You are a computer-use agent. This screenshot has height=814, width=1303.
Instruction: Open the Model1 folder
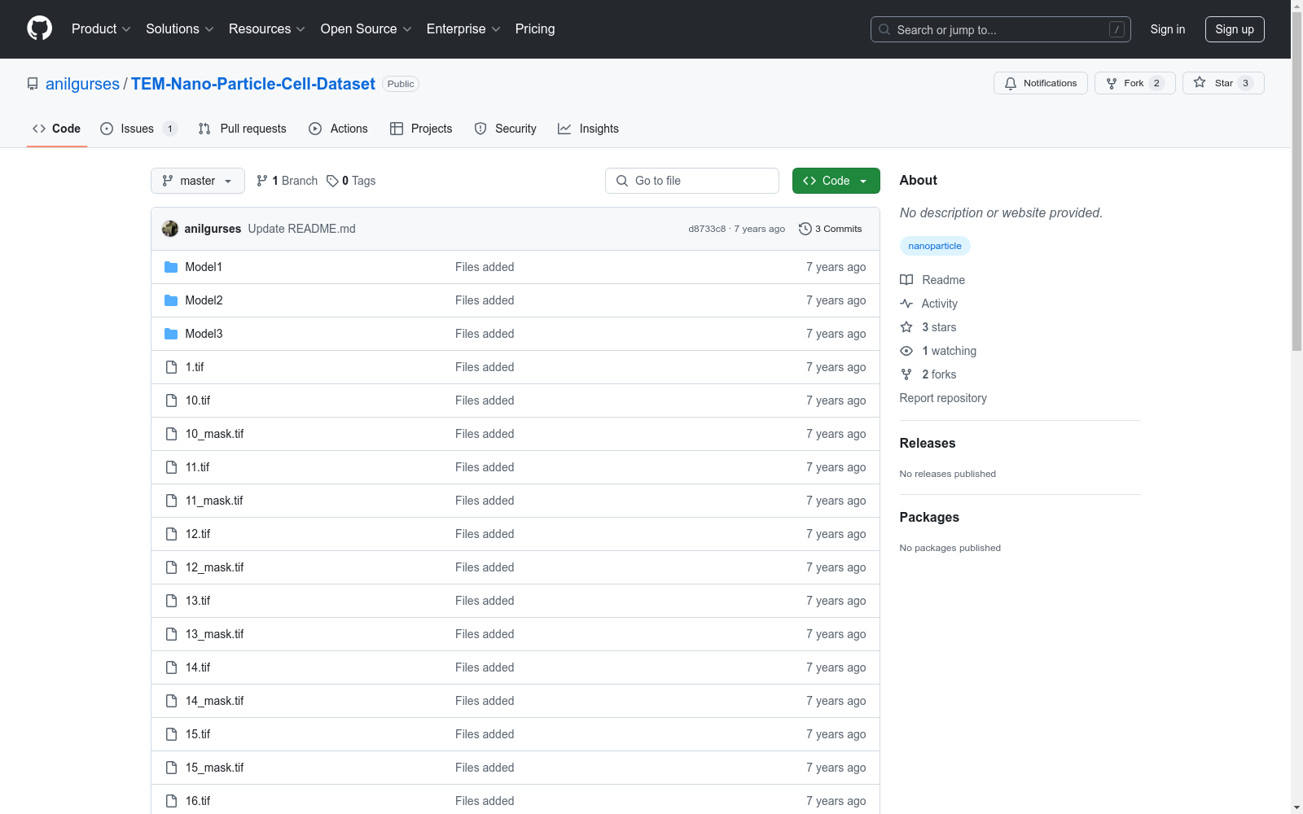204,267
